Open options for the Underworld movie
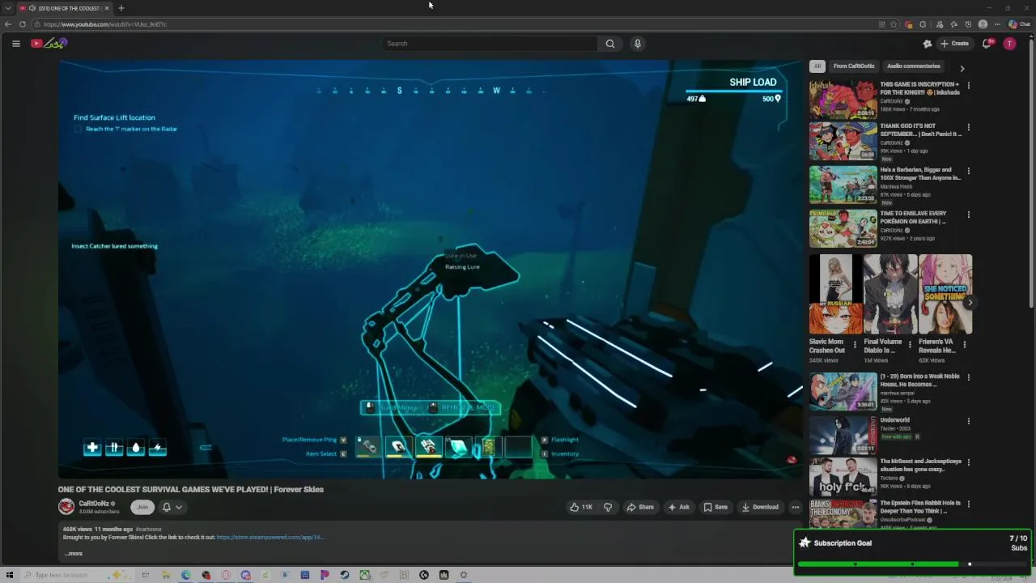1036x583 pixels. tap(968, 421)
